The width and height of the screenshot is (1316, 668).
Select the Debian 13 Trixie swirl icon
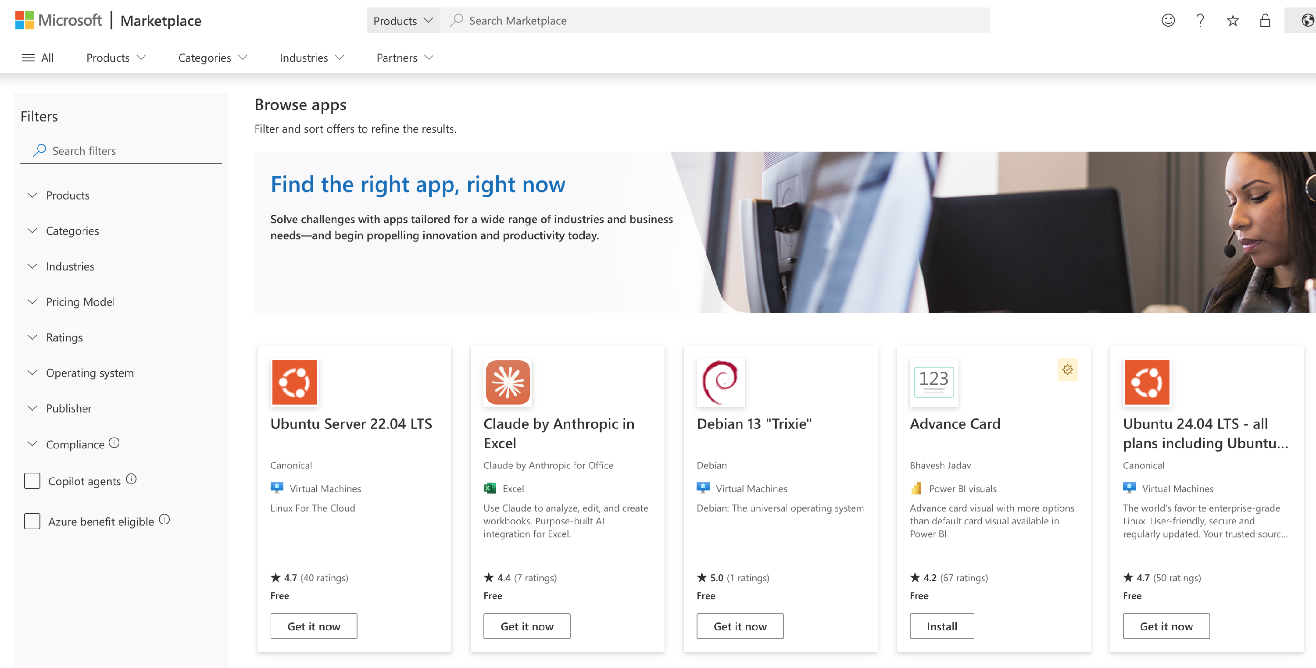coord(720,382)
